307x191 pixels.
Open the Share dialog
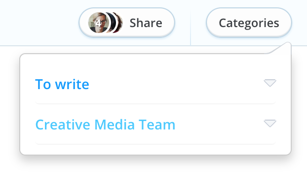tap(127, 23)
